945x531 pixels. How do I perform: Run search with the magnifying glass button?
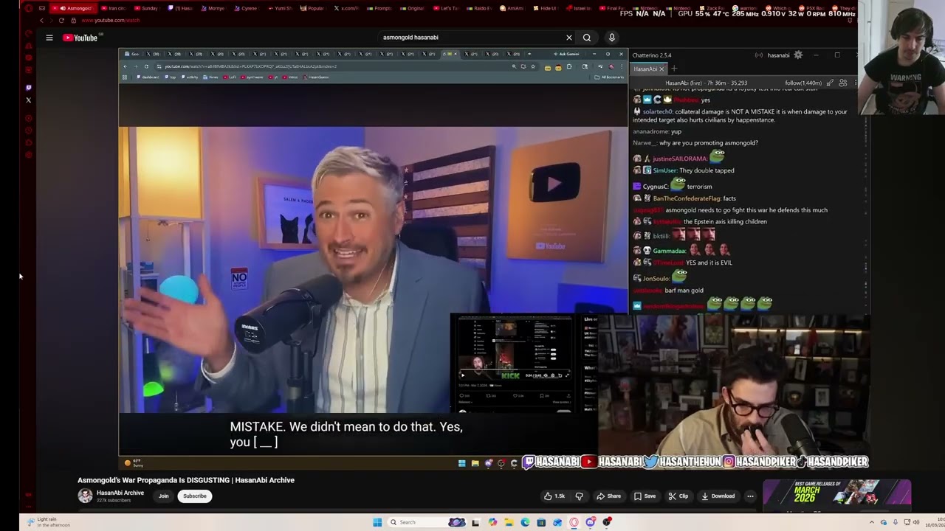coord(587,38)
